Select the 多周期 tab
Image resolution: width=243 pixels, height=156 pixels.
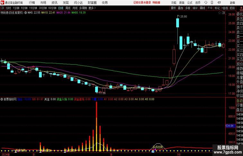pyautogui.click(x=83, y=8)
